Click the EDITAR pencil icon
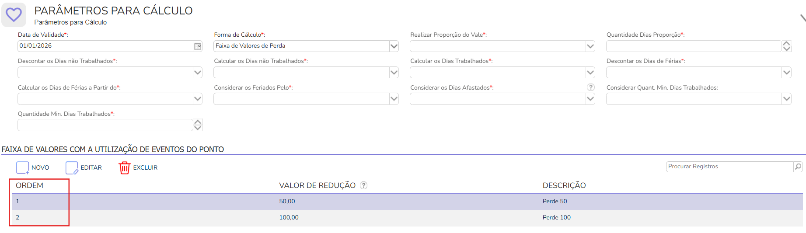806x233 pixels. [x=72, y=168]
